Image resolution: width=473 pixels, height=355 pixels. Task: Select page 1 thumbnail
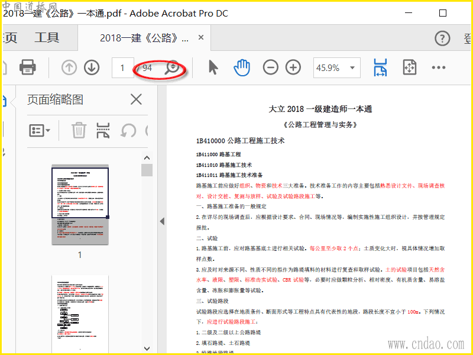80,204
